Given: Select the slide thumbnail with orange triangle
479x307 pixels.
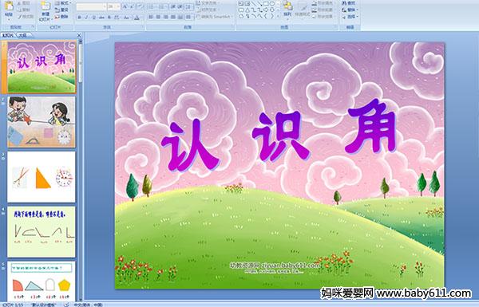Looking at the screenshot, I should 42,177.
